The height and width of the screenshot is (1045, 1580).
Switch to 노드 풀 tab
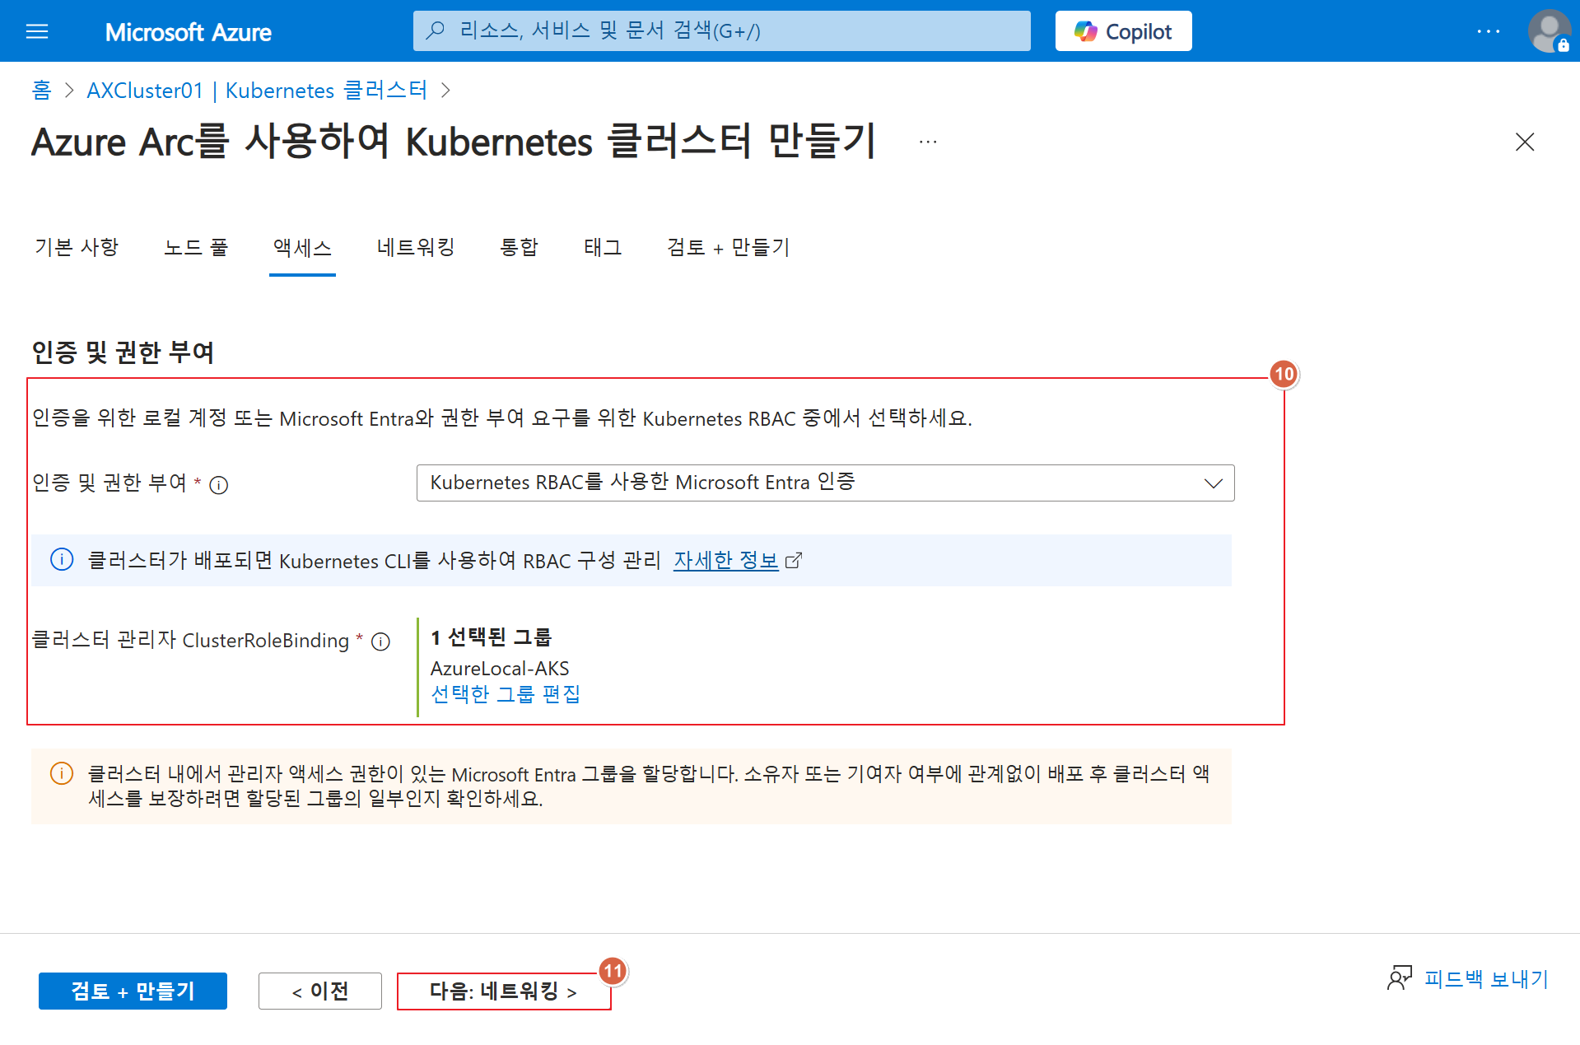click(196, 247)
